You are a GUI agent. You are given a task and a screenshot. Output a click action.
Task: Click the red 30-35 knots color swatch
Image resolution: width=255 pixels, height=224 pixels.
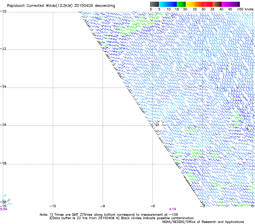208,4
